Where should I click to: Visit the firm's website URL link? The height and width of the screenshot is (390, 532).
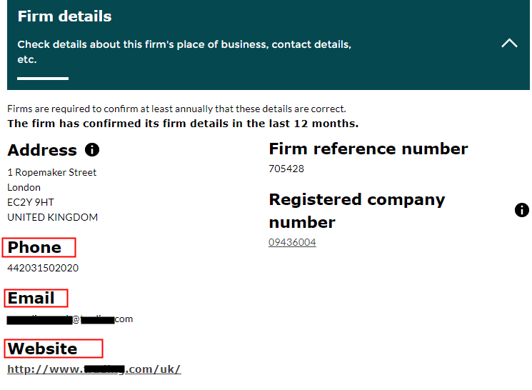(94, 369)
